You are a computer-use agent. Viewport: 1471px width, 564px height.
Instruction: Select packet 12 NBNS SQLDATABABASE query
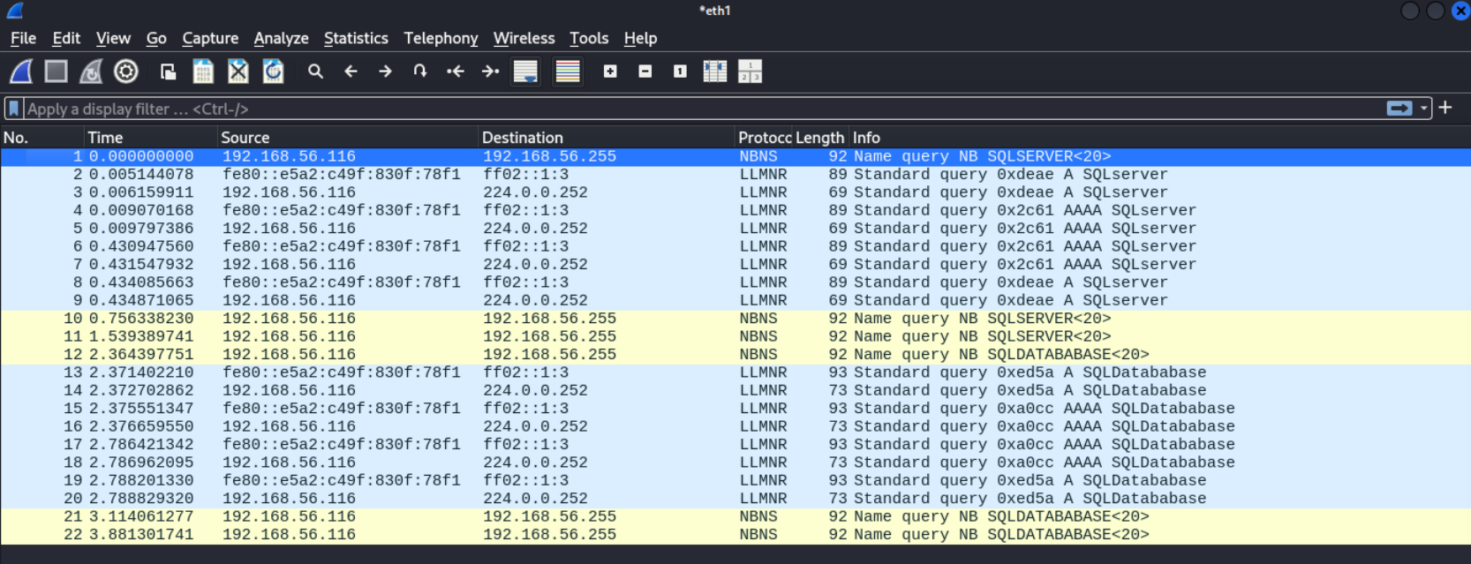click(x=735, y=355)
